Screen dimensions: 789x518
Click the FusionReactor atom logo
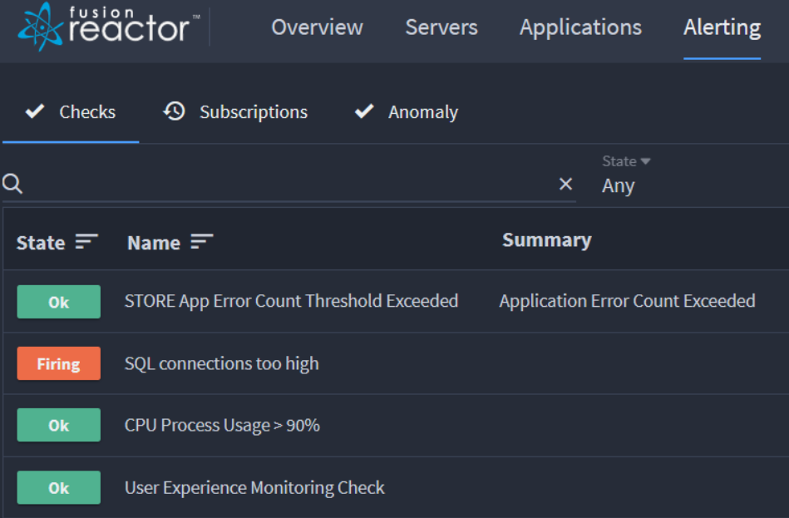click(x=40, y=27)
